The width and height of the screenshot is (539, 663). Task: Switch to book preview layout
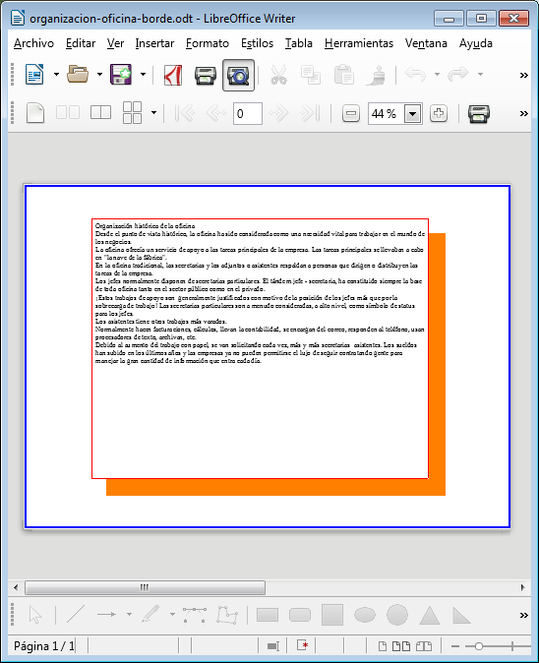[100, 113]
